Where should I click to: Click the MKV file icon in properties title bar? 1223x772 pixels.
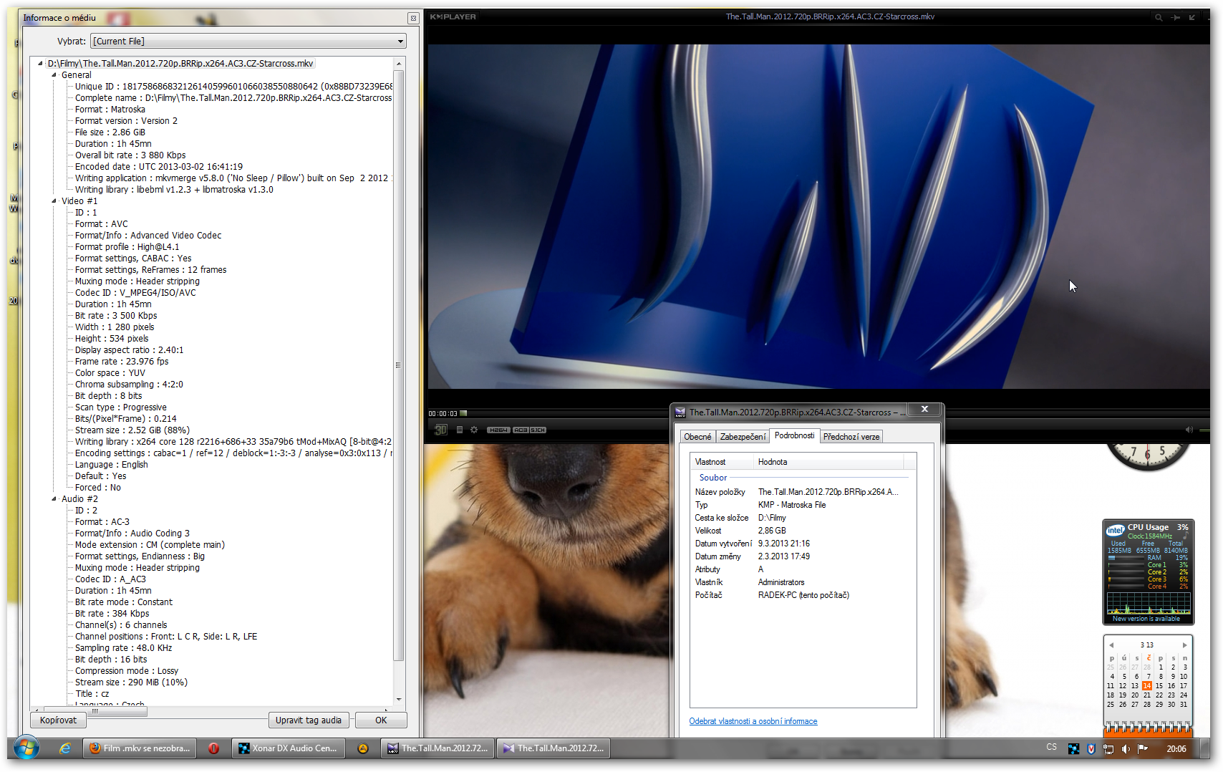tap(680, 412)
